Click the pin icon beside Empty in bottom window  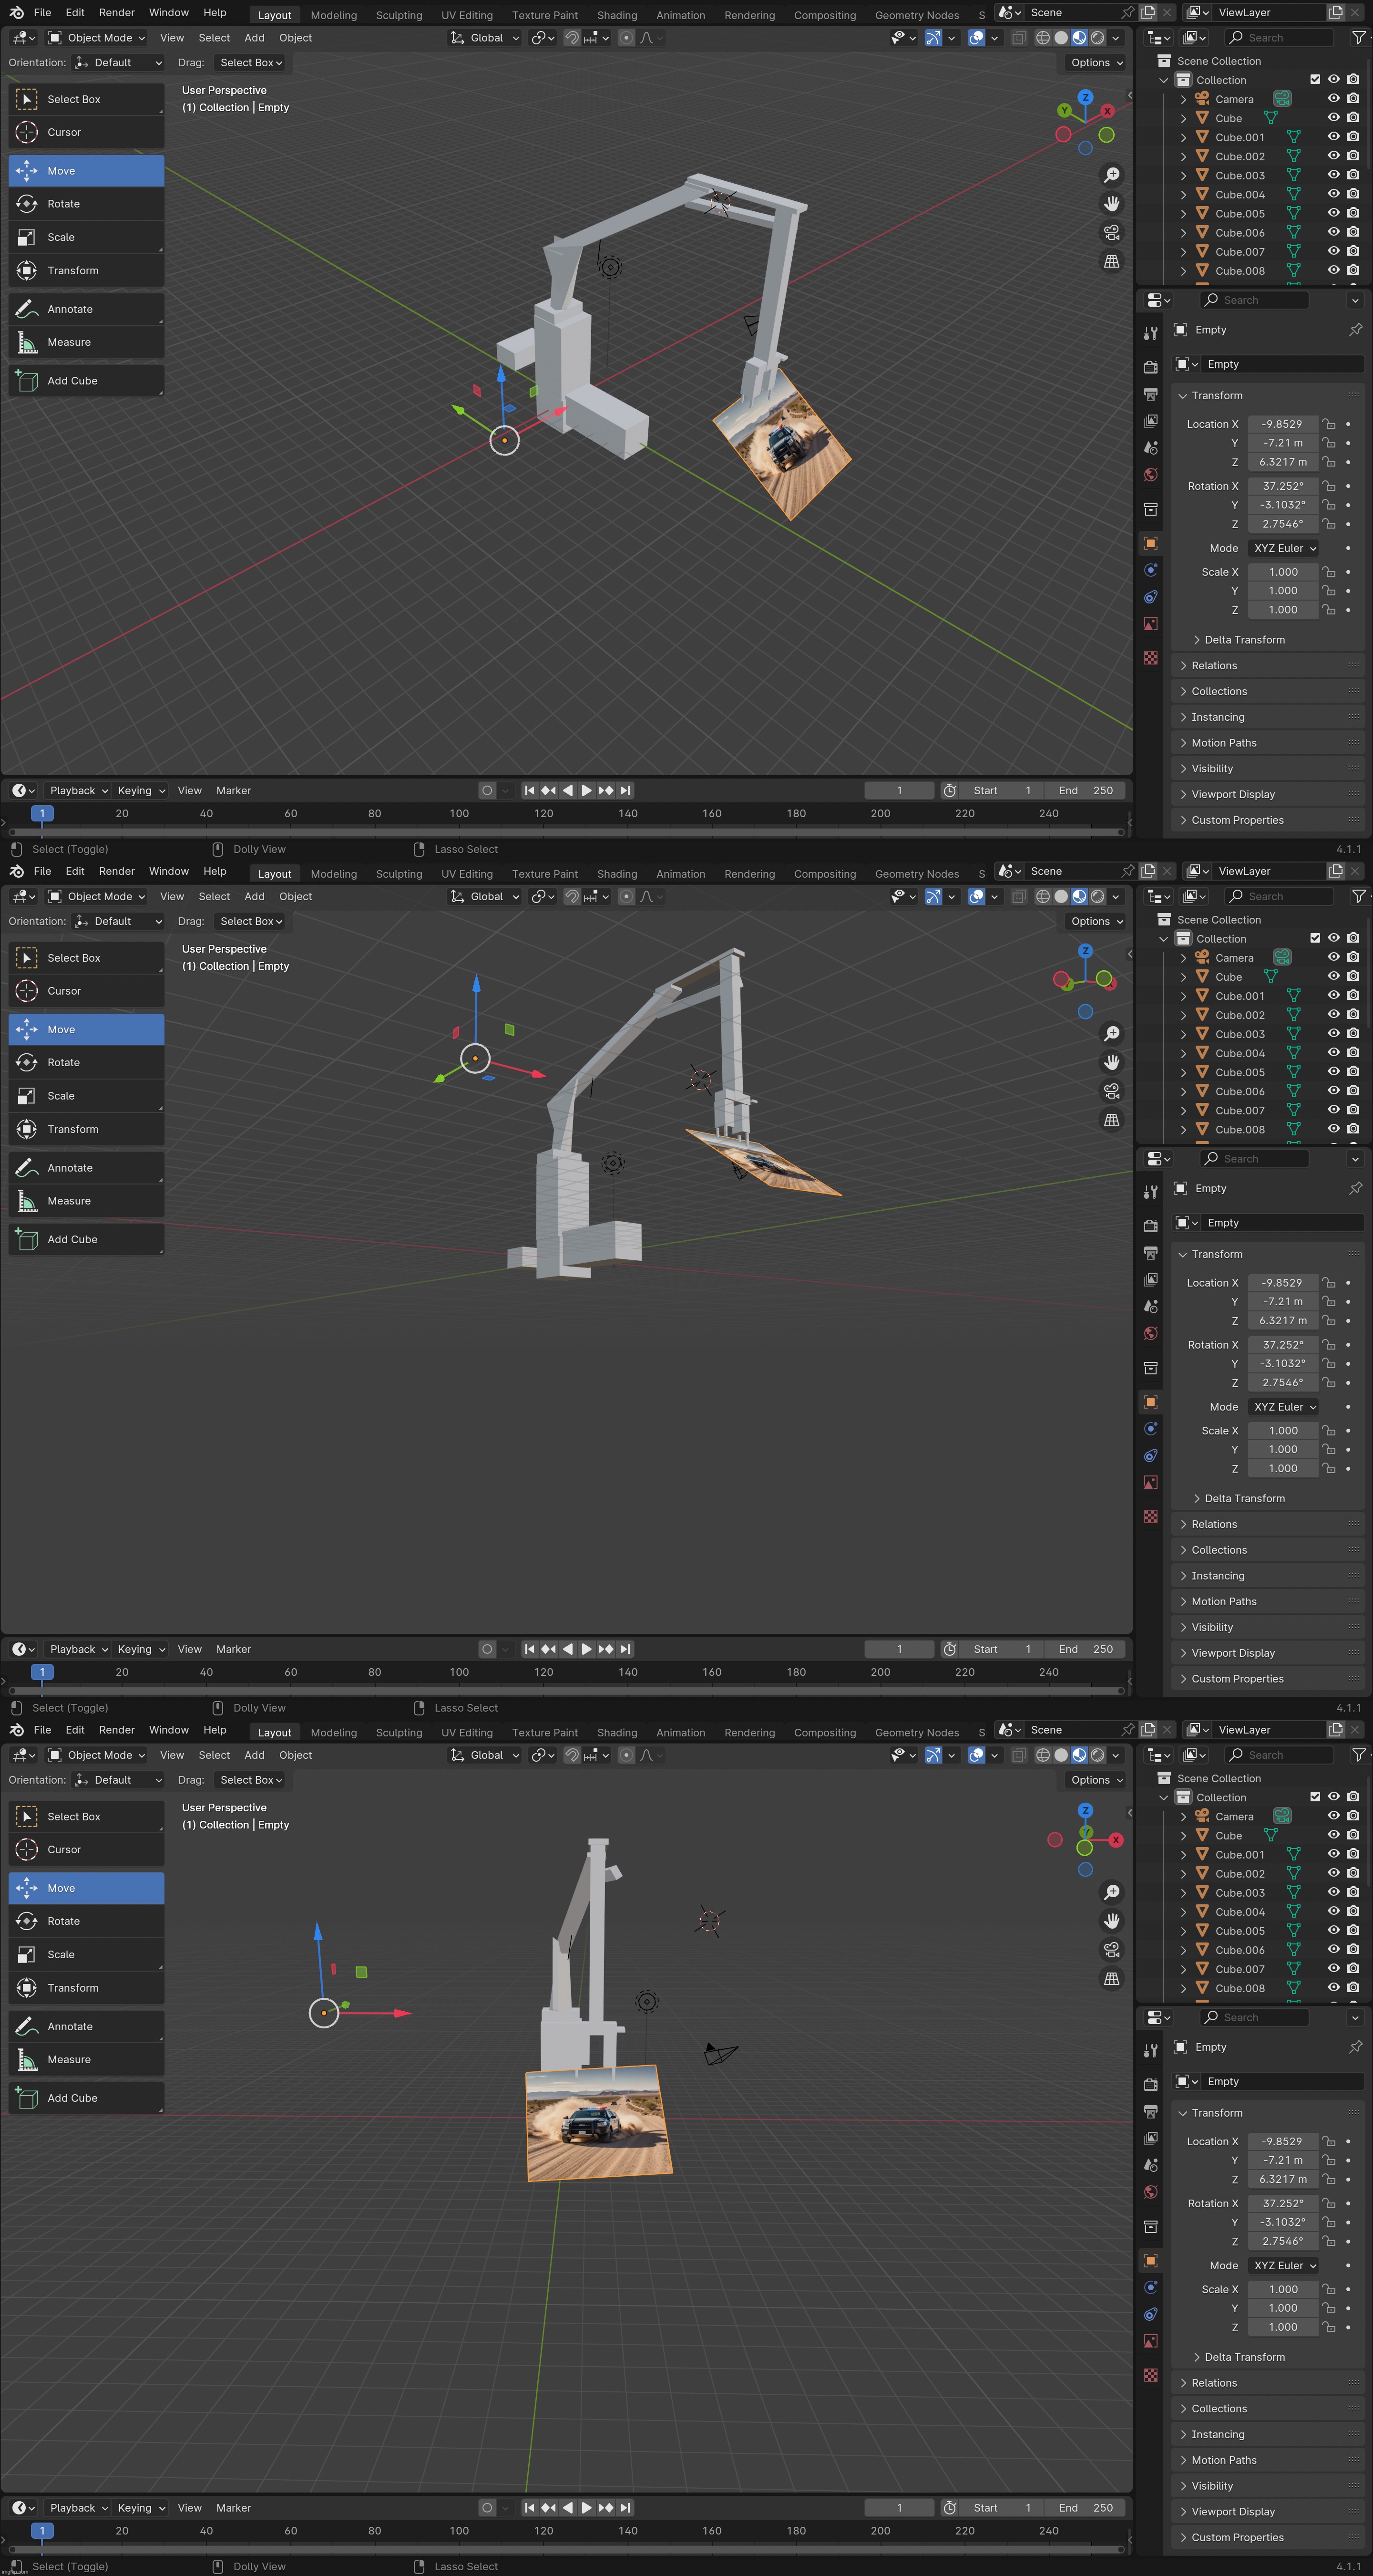(x=1356, y=2047)
